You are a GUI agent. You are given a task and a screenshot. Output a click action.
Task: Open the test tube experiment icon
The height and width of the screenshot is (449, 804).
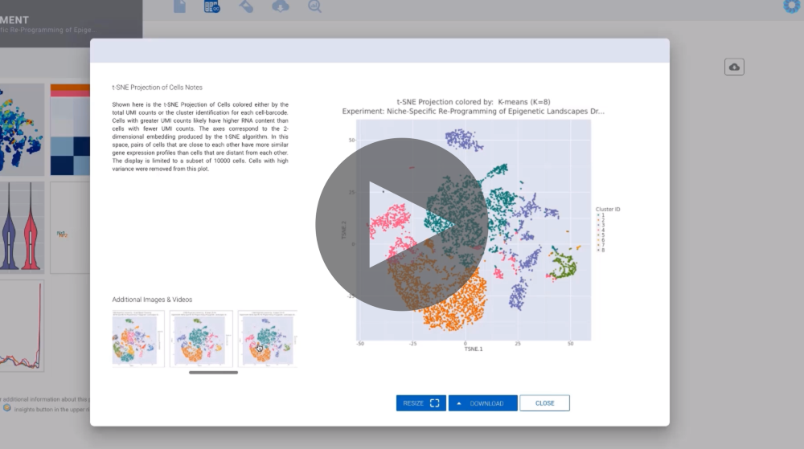[246, 6]
